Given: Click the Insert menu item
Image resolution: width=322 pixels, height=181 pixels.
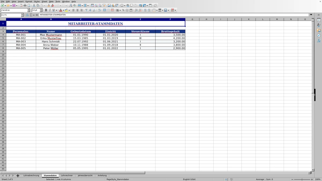Looking at the screenshot, I should point(21,1).
